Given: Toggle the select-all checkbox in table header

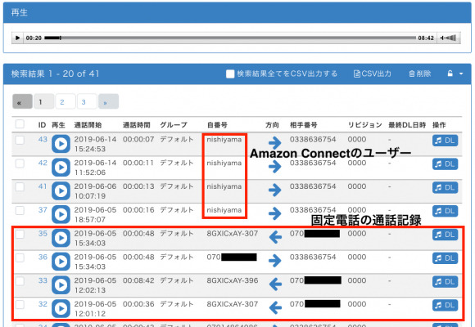Looking at the screenshot, I should click(20, 124).
